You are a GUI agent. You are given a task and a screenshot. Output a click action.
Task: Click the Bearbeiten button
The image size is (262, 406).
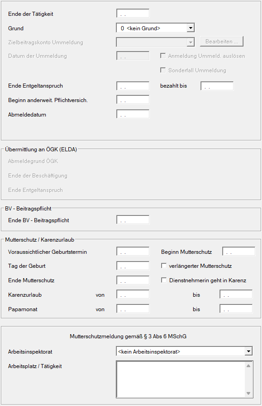(x=222, y=42)
